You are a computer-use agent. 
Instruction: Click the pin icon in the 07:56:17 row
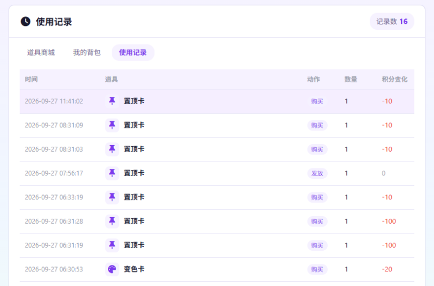click(x=112, y=173)
